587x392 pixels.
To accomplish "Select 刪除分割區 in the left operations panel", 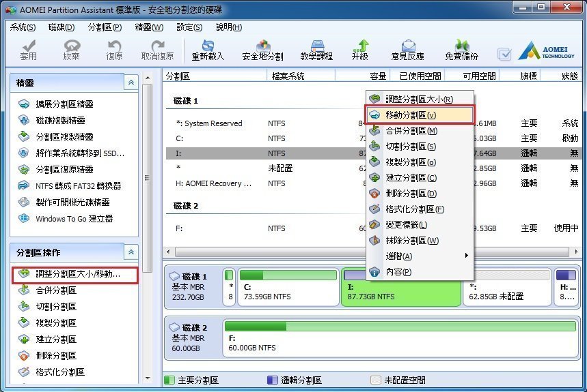I will pos(48,356).
